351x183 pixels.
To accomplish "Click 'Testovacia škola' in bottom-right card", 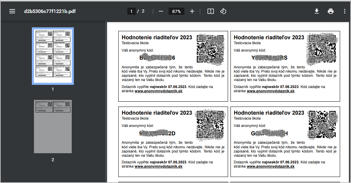I will [247, 118].
